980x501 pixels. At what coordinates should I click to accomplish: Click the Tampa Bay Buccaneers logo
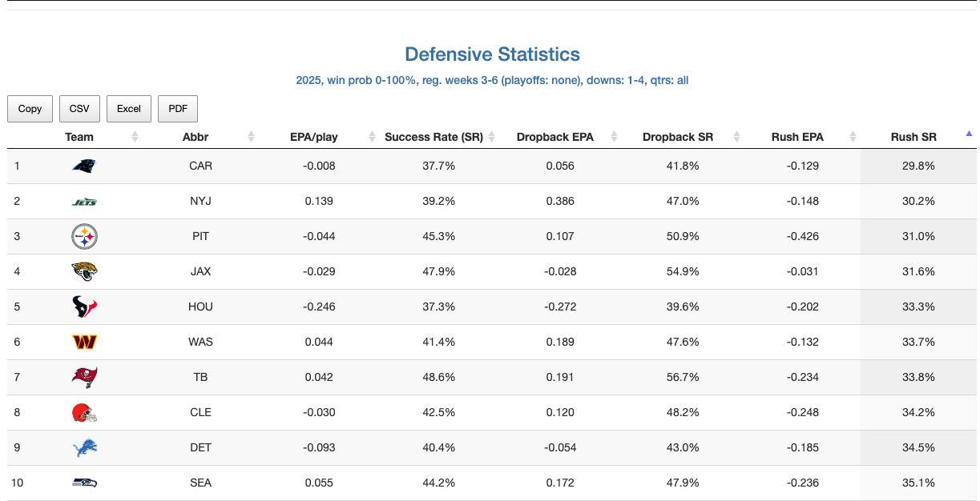(x=84, y=377)
